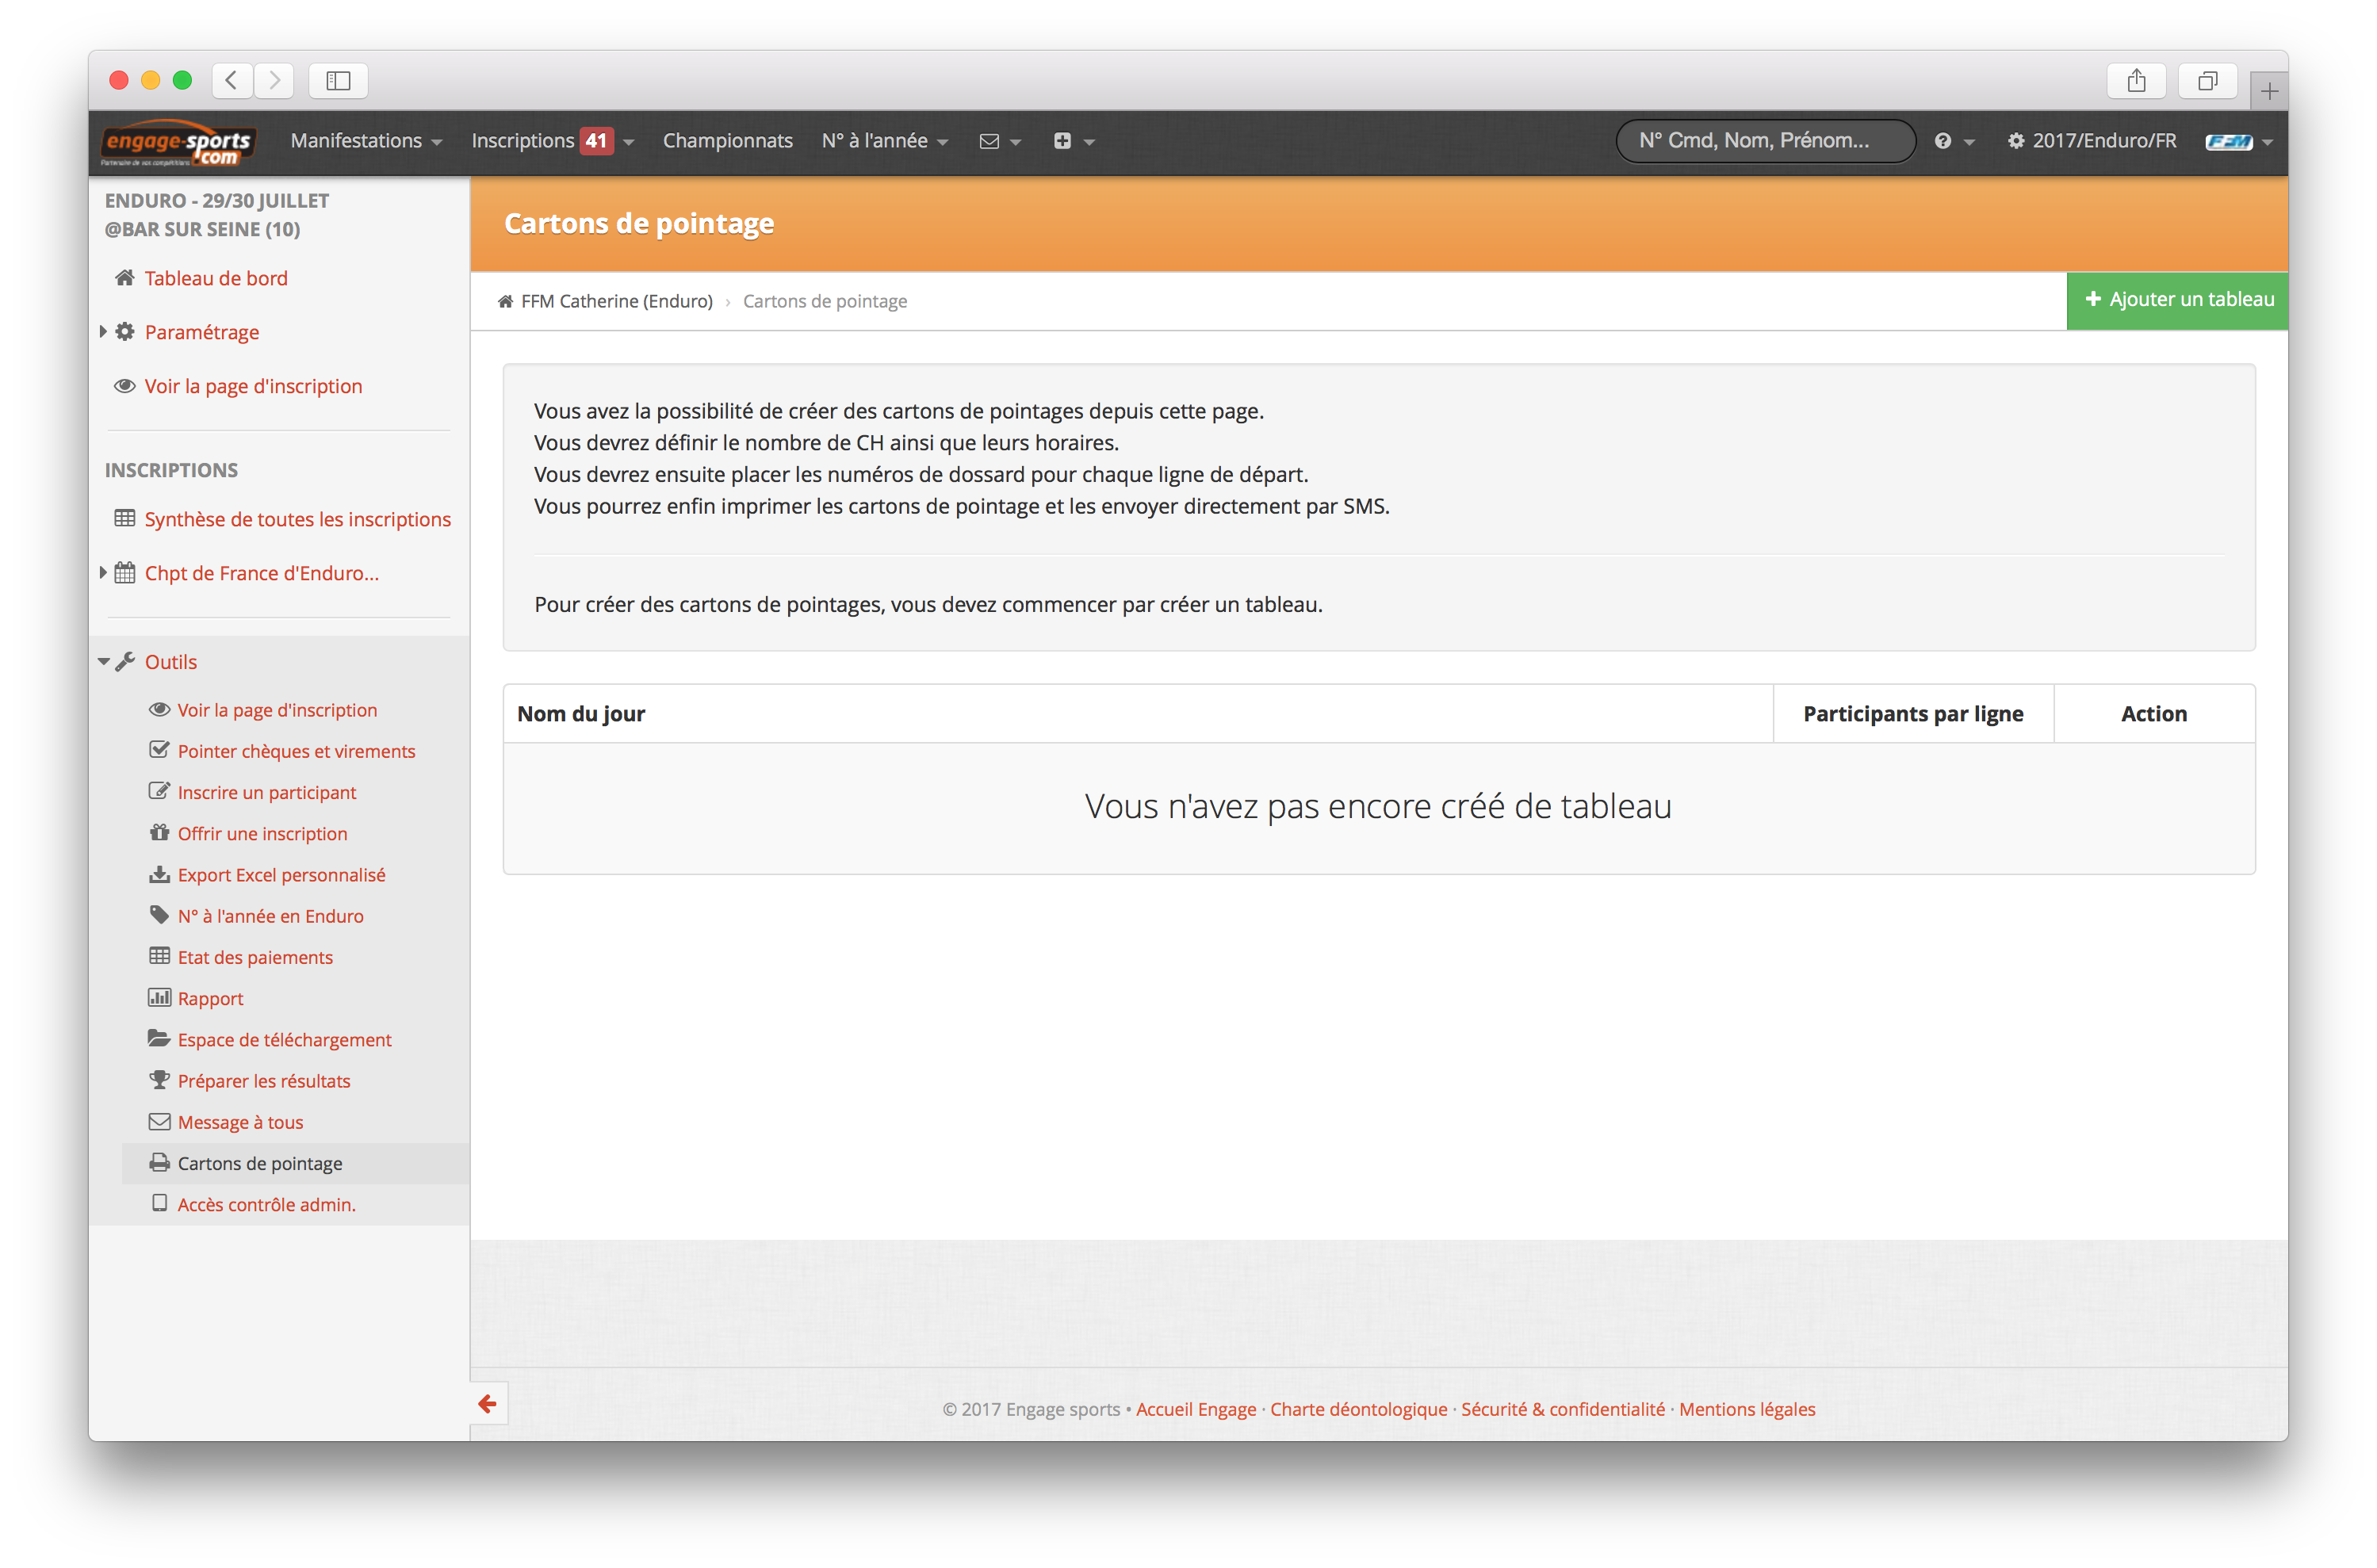Viewport: 2377px width, 1568px height.
Task: Click the house icon beside Tableau de bord
Action: click(124, 278)
